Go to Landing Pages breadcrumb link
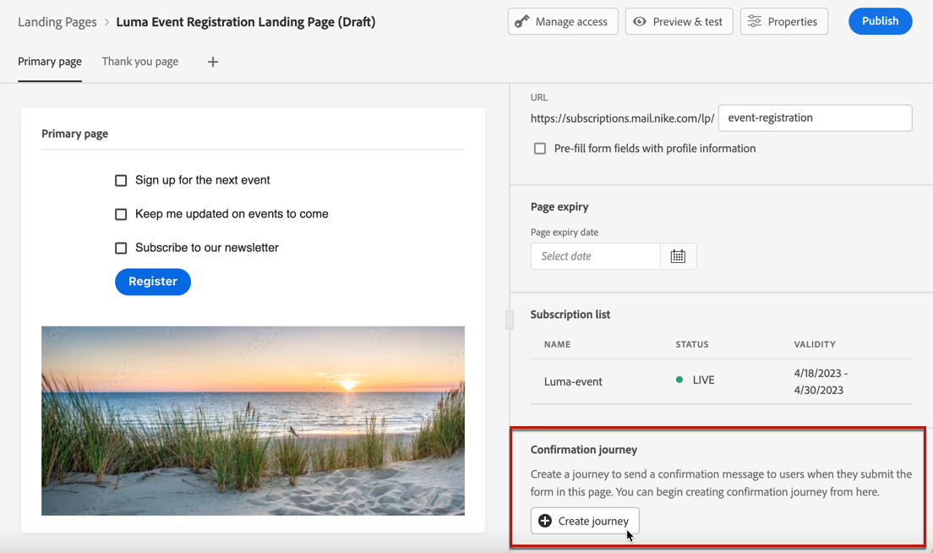Viewport: 933px width, 553px height. pyautogui.click(x=57, y=22)
